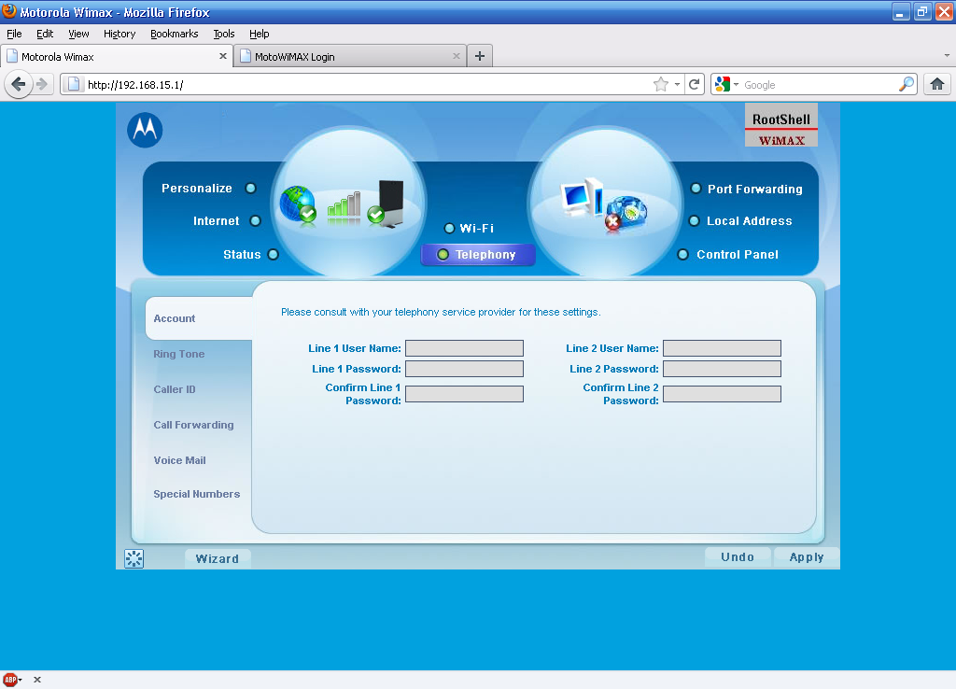Viewport: 956px width, 689px height.
Task: Select the Internet radio indicator
Action: click(x=256, y=220)
